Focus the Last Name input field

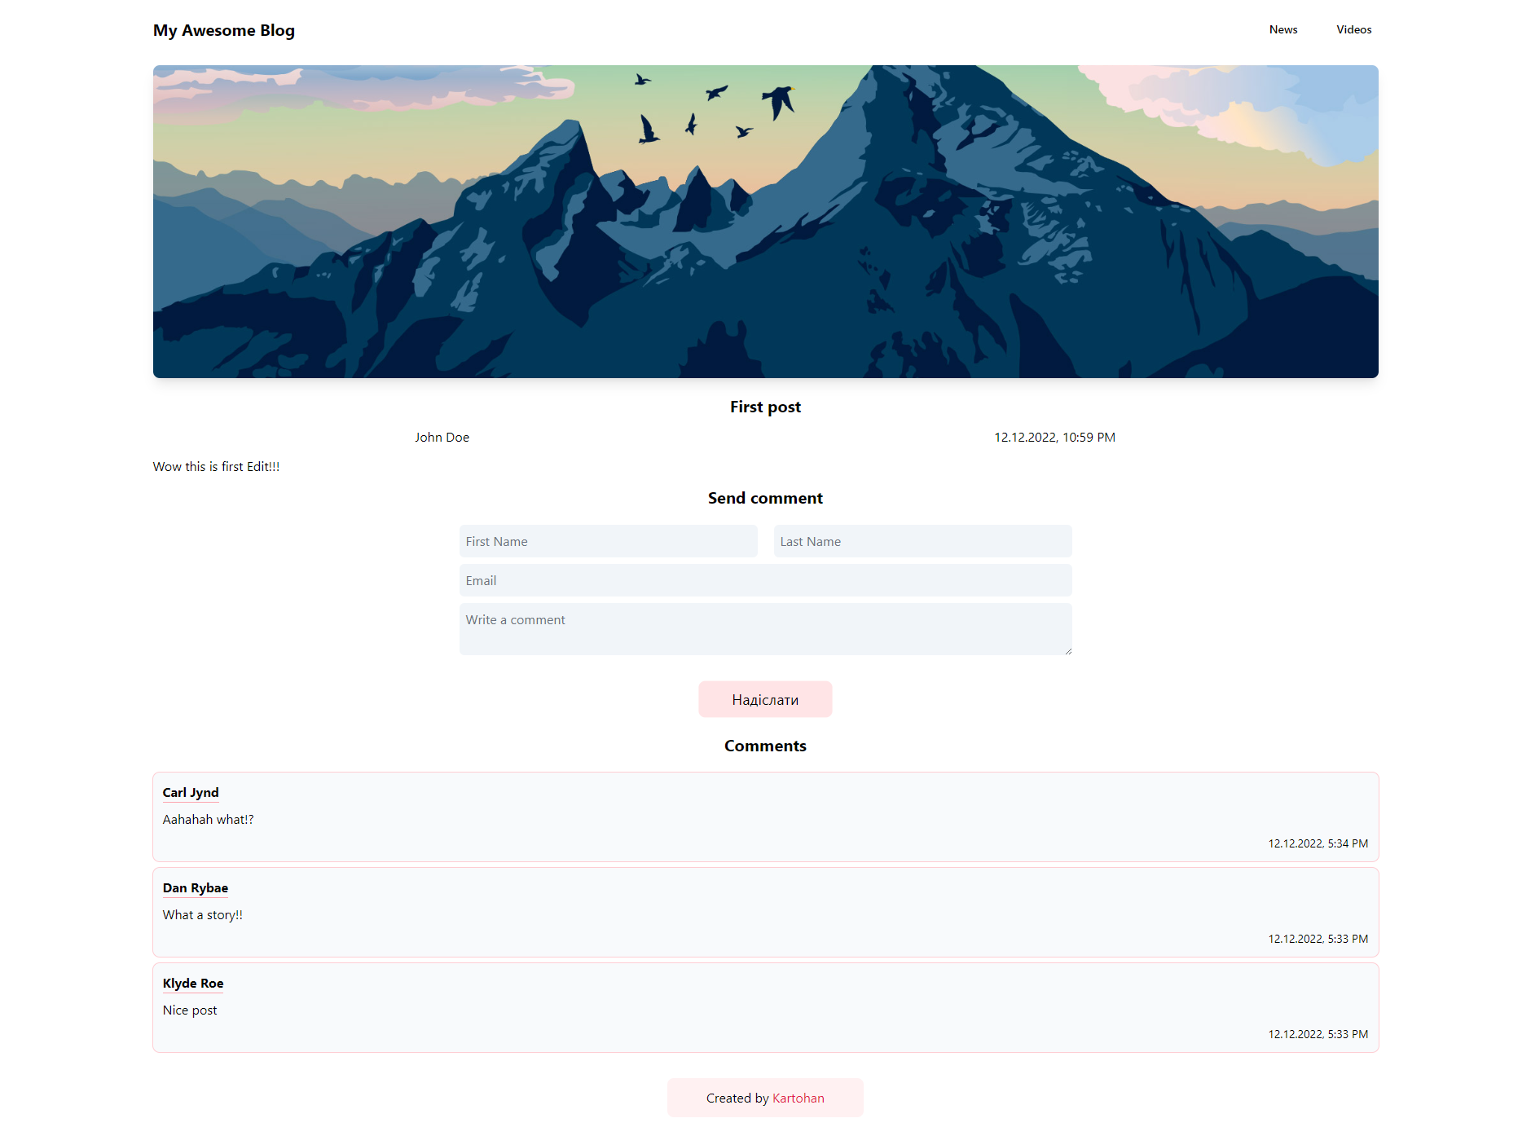[922, 541]
